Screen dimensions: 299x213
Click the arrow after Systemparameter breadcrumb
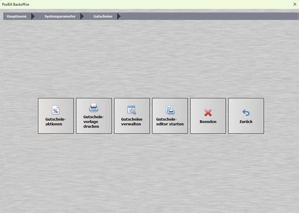pyautogui.click(x=82, y=16)
